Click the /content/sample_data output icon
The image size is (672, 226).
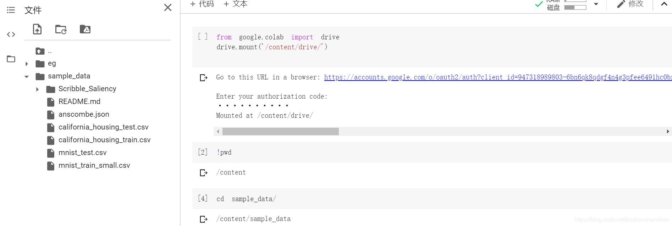(203, 219)
